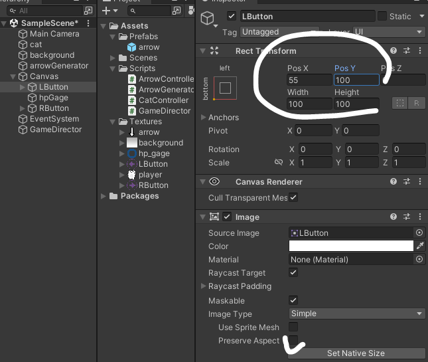Open SampleScene options kebab menu

[x=88, y=23]
